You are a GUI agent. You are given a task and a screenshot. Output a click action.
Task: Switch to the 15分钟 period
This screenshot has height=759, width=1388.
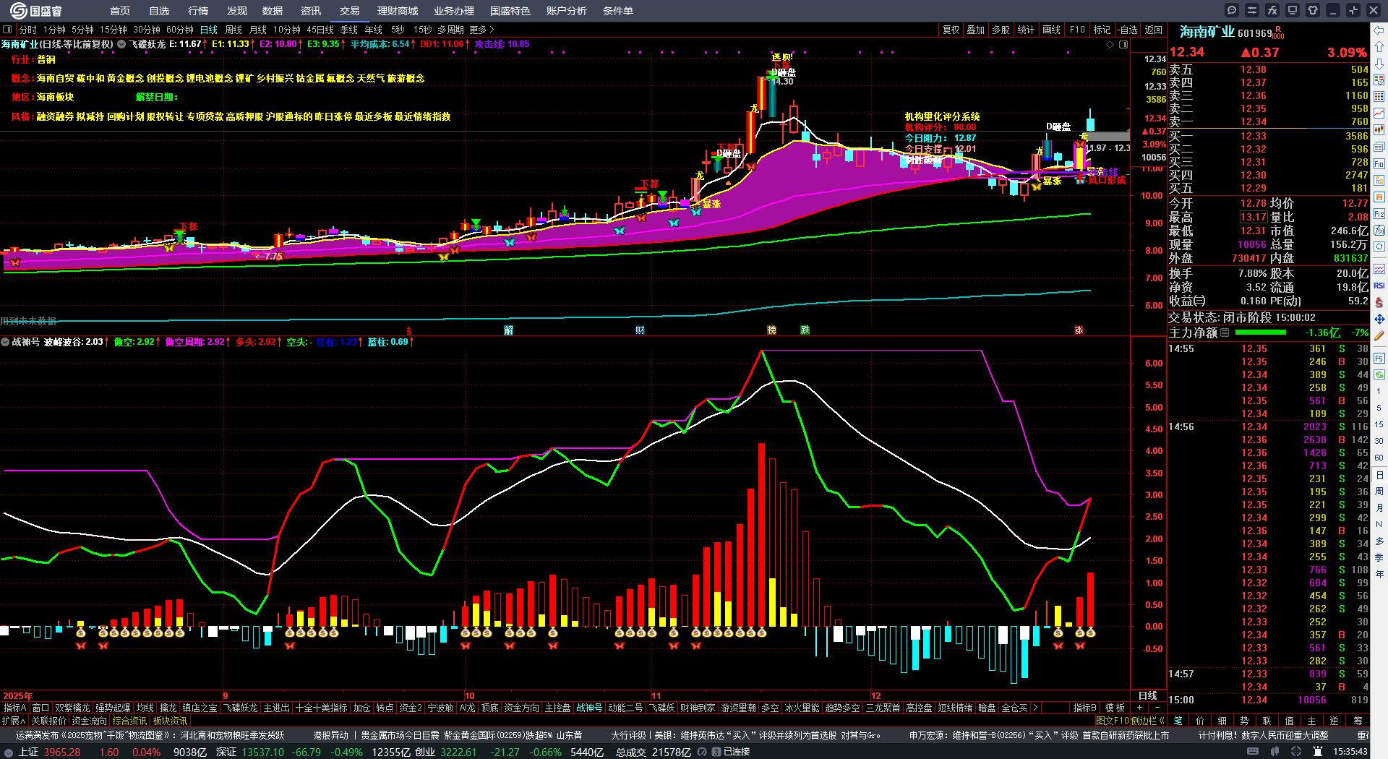(113, 30)
